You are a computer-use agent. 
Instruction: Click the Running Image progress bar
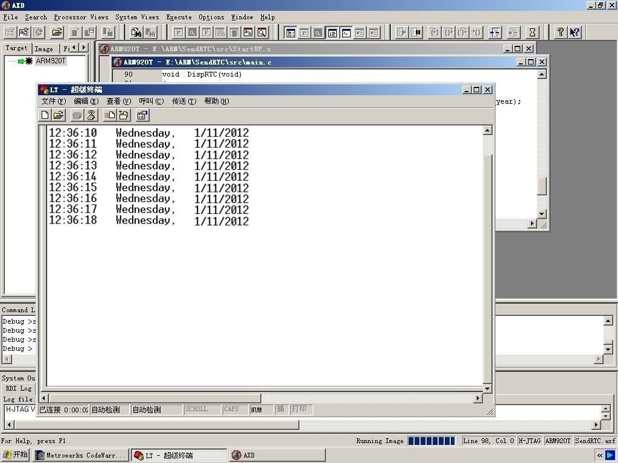pyautogui.click(x=431, y=441)
